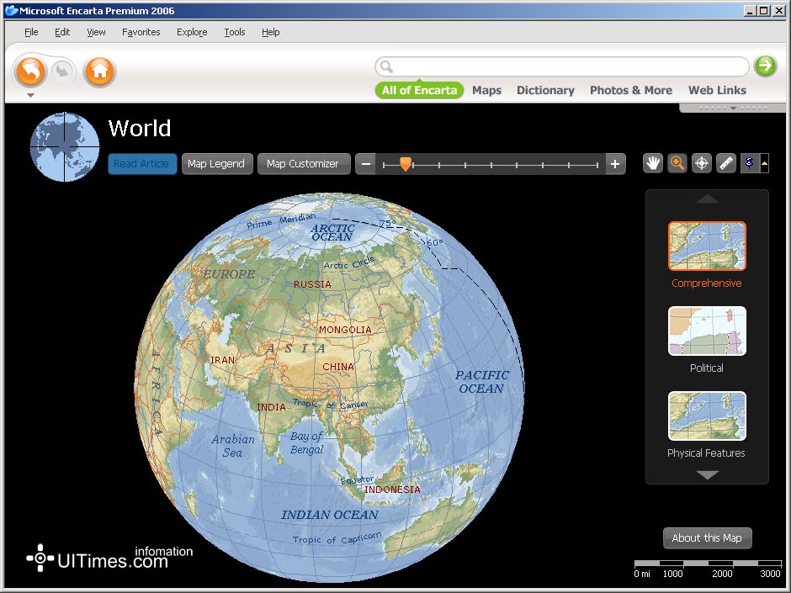Click the IRAN label on globe

[x=222, y=360]
